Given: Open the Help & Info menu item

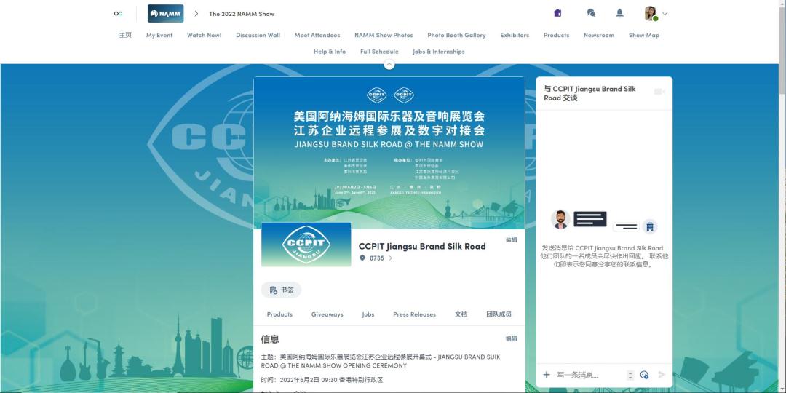Looking at the screenshot, I should [330, 52].
